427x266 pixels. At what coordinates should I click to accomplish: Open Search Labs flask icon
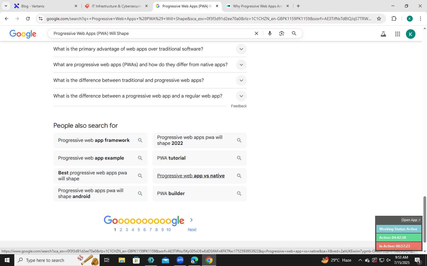[383, 34]
